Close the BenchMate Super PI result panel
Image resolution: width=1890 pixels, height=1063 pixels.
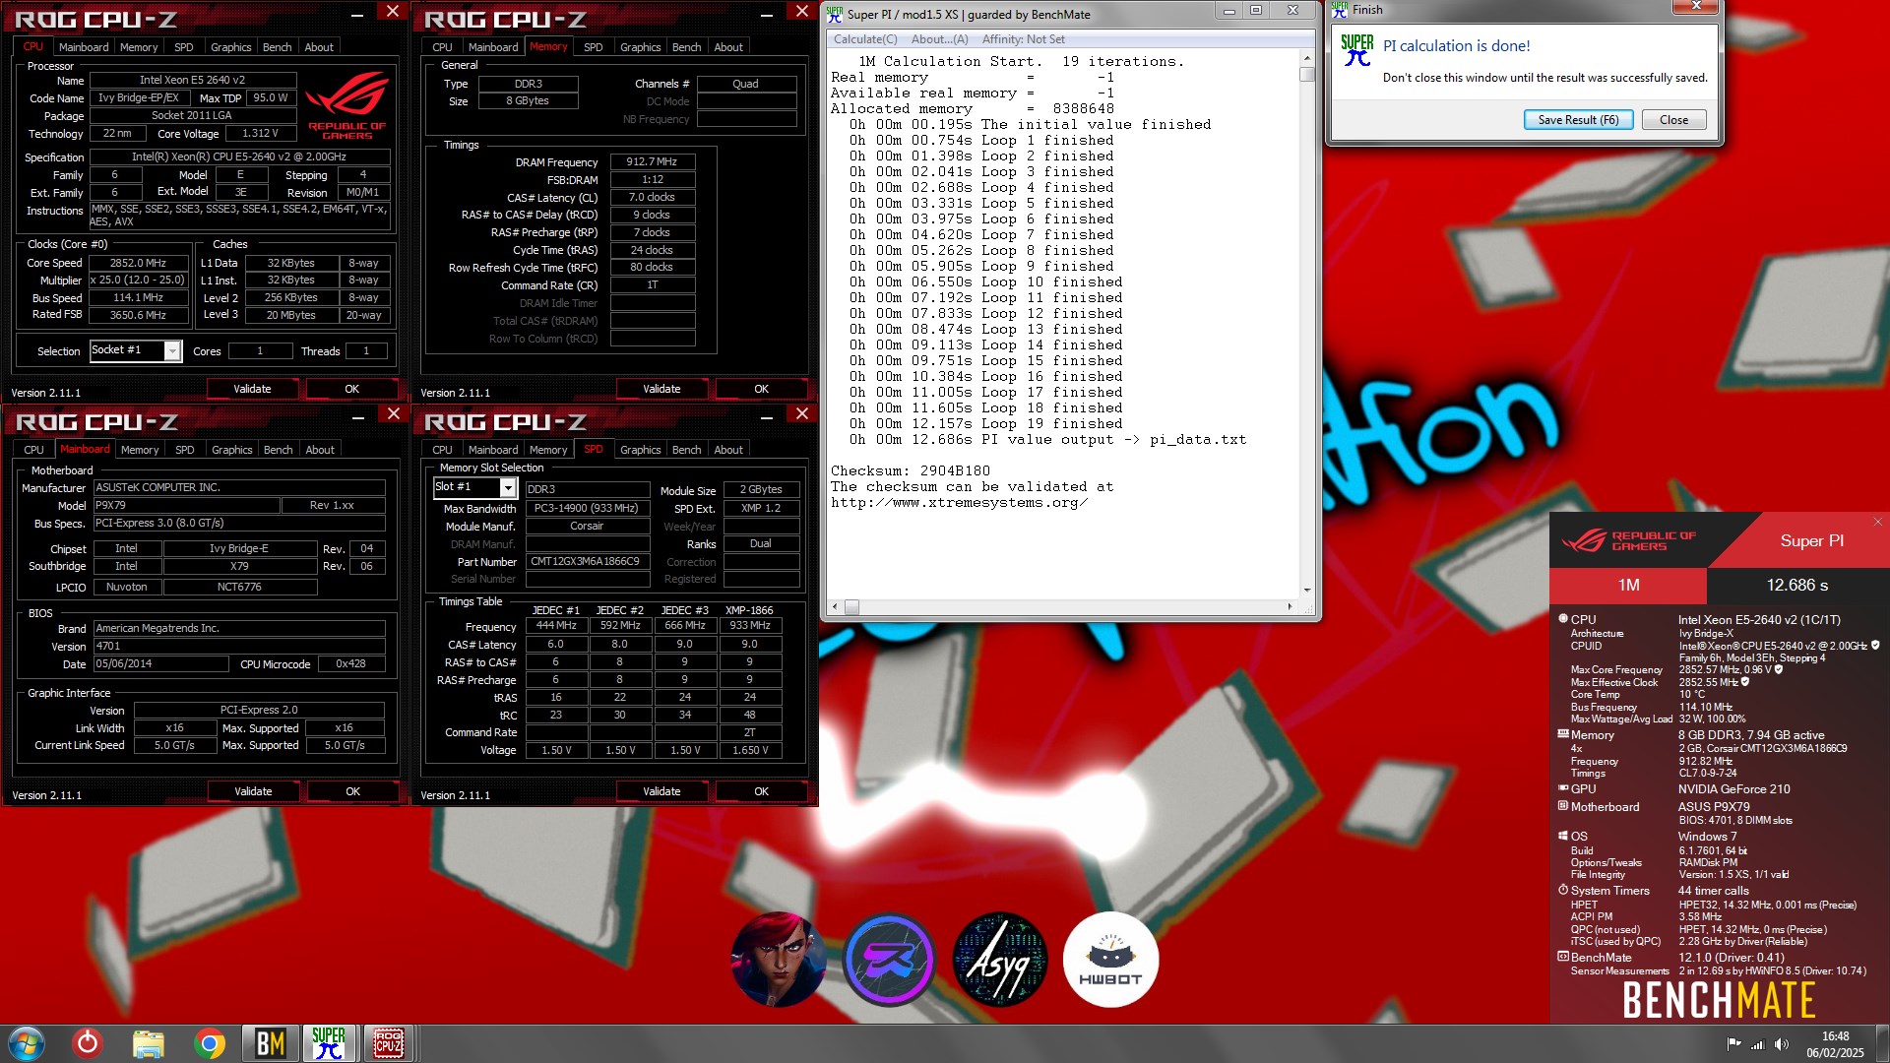1877,522
